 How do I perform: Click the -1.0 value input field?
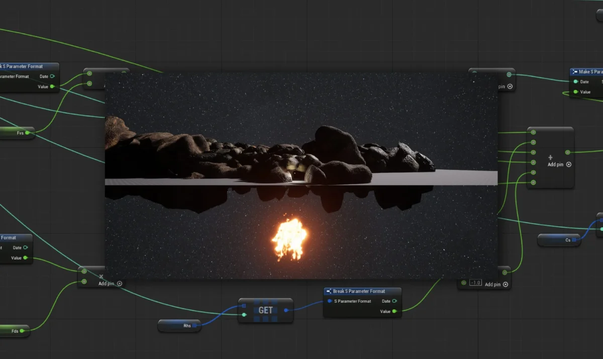pyautogui.click(x=475, y=283)
